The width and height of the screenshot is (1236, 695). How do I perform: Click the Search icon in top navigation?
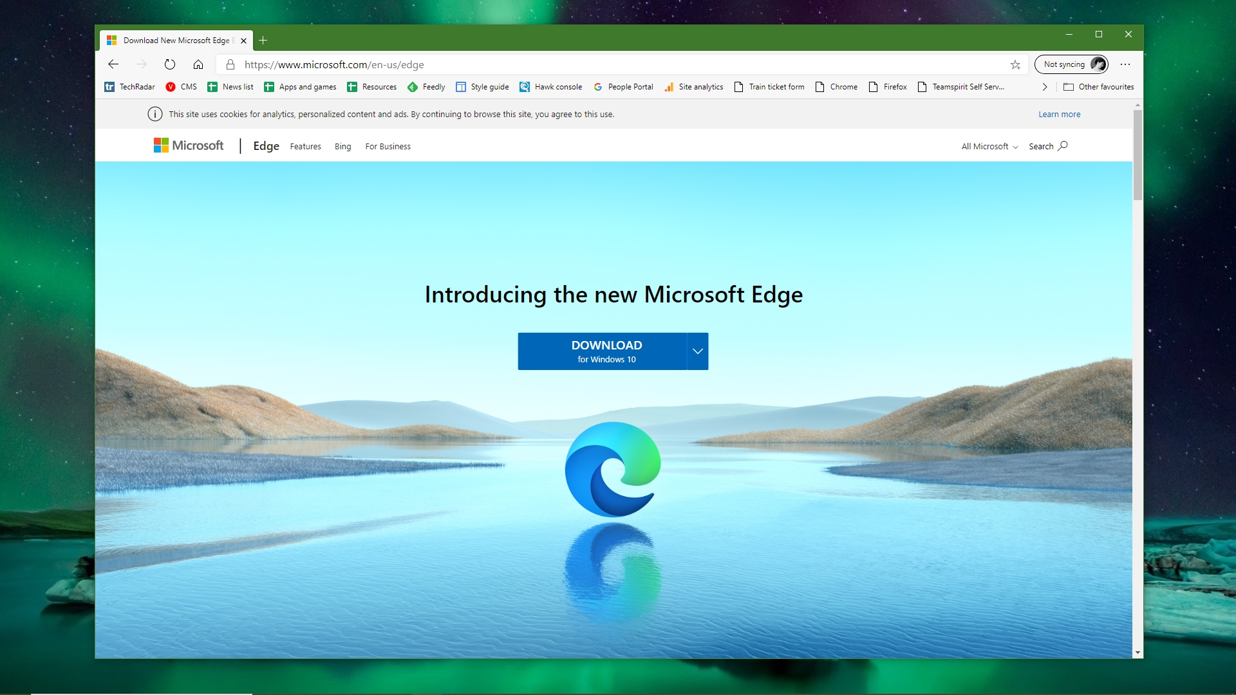1063,146
